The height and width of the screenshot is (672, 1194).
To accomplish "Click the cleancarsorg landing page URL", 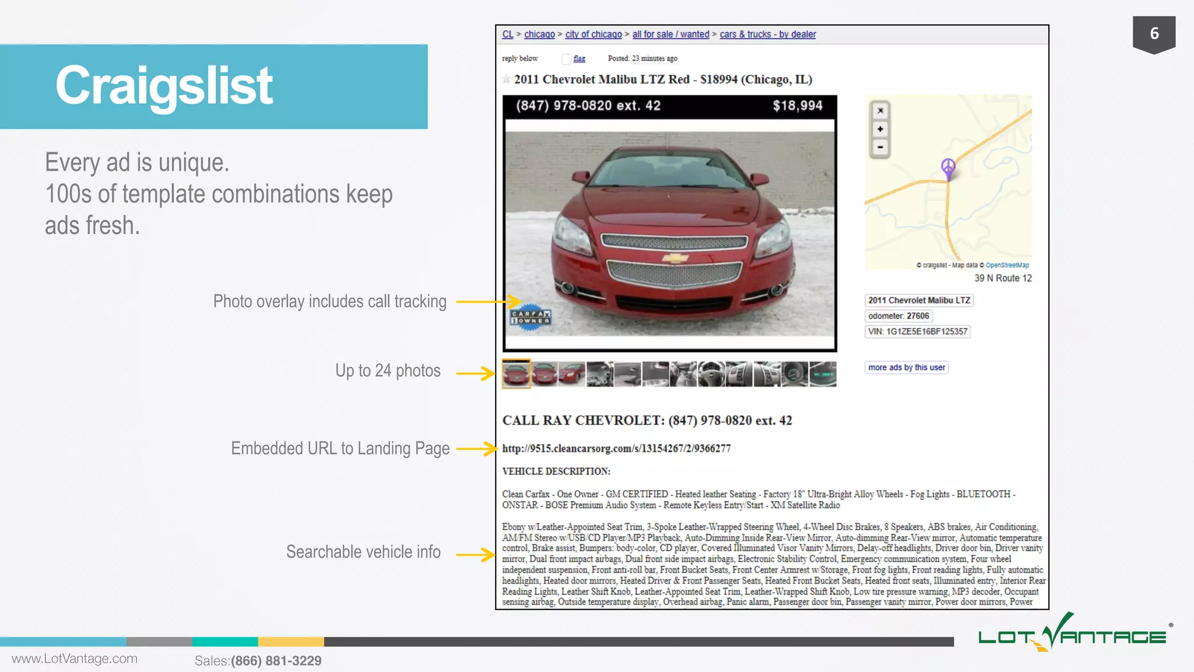I will pos(616,449).
